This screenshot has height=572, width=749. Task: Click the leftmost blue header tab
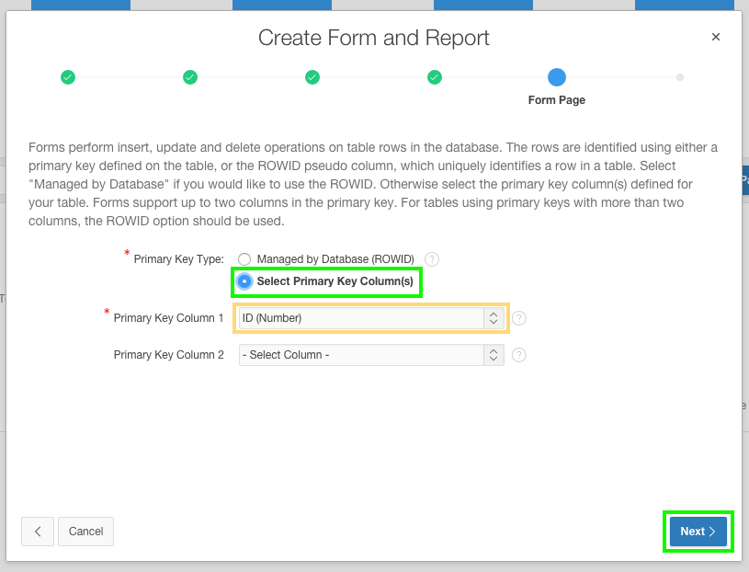click(80, 6)
